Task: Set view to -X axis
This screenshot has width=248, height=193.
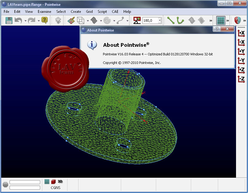Action: 241,43
